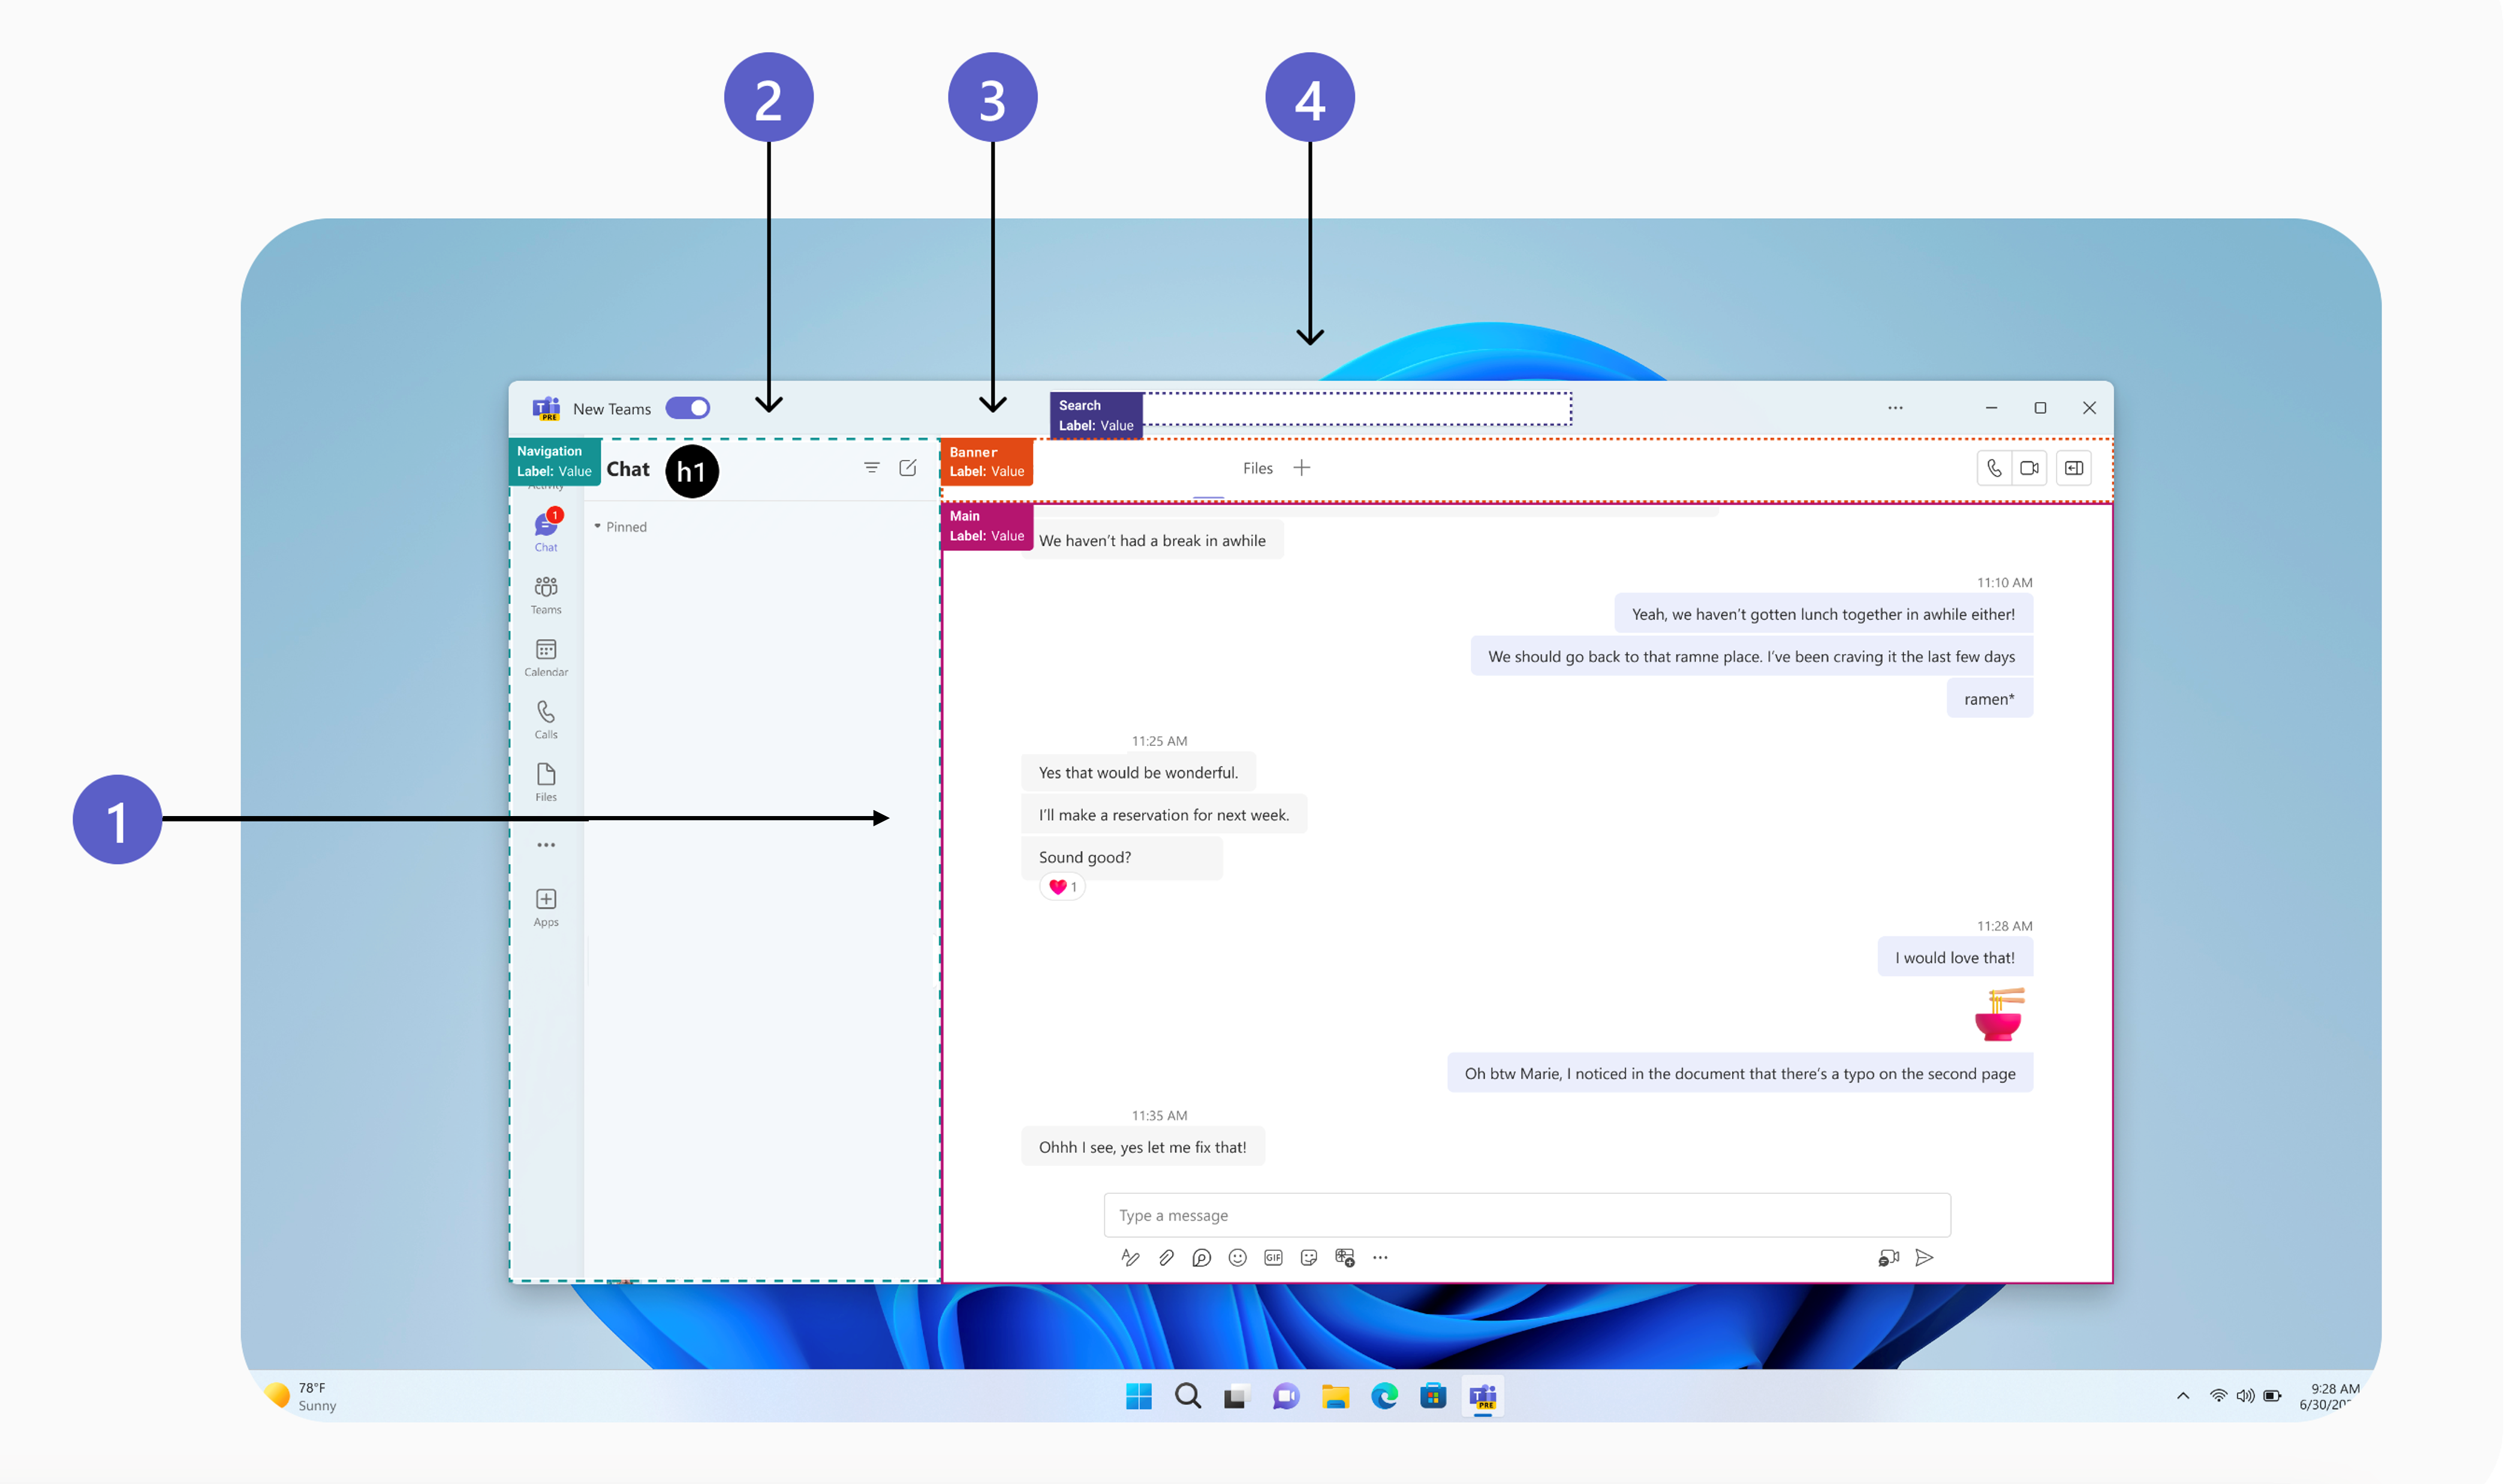
Task: Attach a file with paperclip icon
Action: click(x=1166, y=1258)
